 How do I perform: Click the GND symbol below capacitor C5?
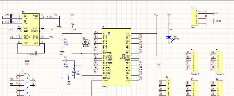pyautogui.click(x=27, y=62)
